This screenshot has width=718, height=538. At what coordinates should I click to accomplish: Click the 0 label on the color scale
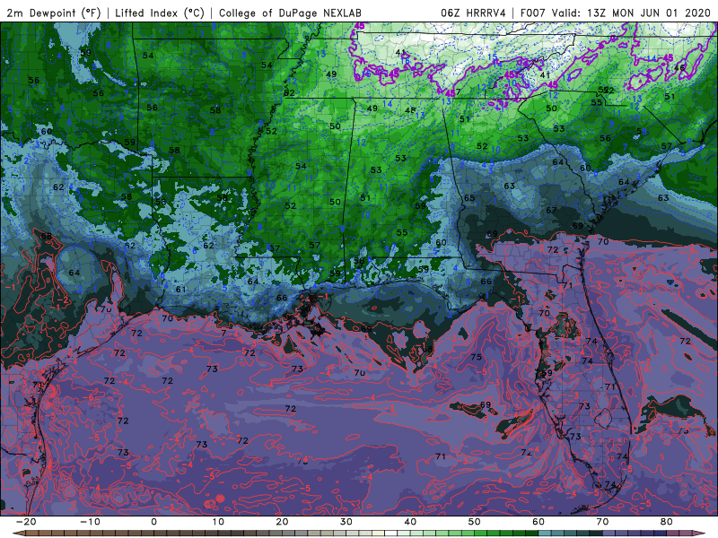click(153, 522)
